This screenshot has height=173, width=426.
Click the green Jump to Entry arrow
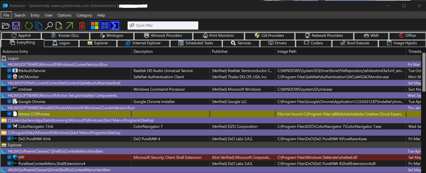point(69,26)
